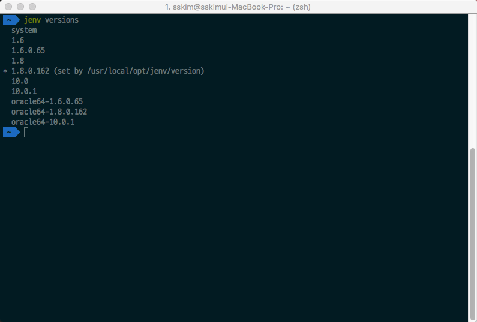Click the 1.8.0.162 active version text

point(30,71)
